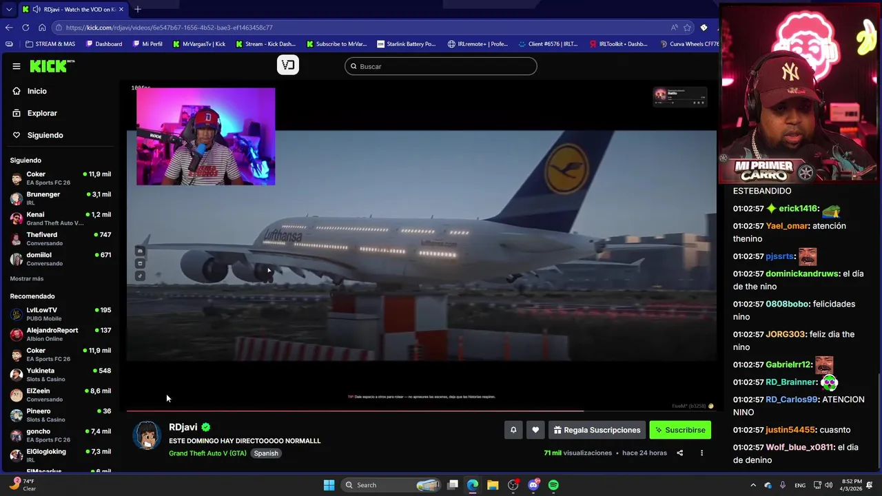Screen dimensions: 882x496
Task: Open Grand Theft Auto V (GTA) category link
Action: pyautogui.click(x=207, y=453)
